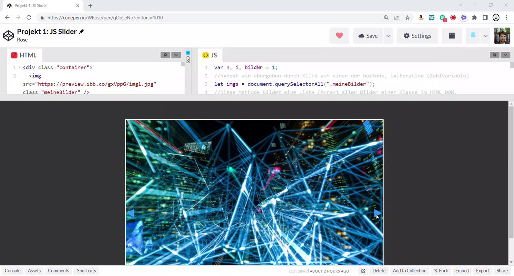Fork this pen
The height and width of the screenshot is (276, 514).
[441, 271]
